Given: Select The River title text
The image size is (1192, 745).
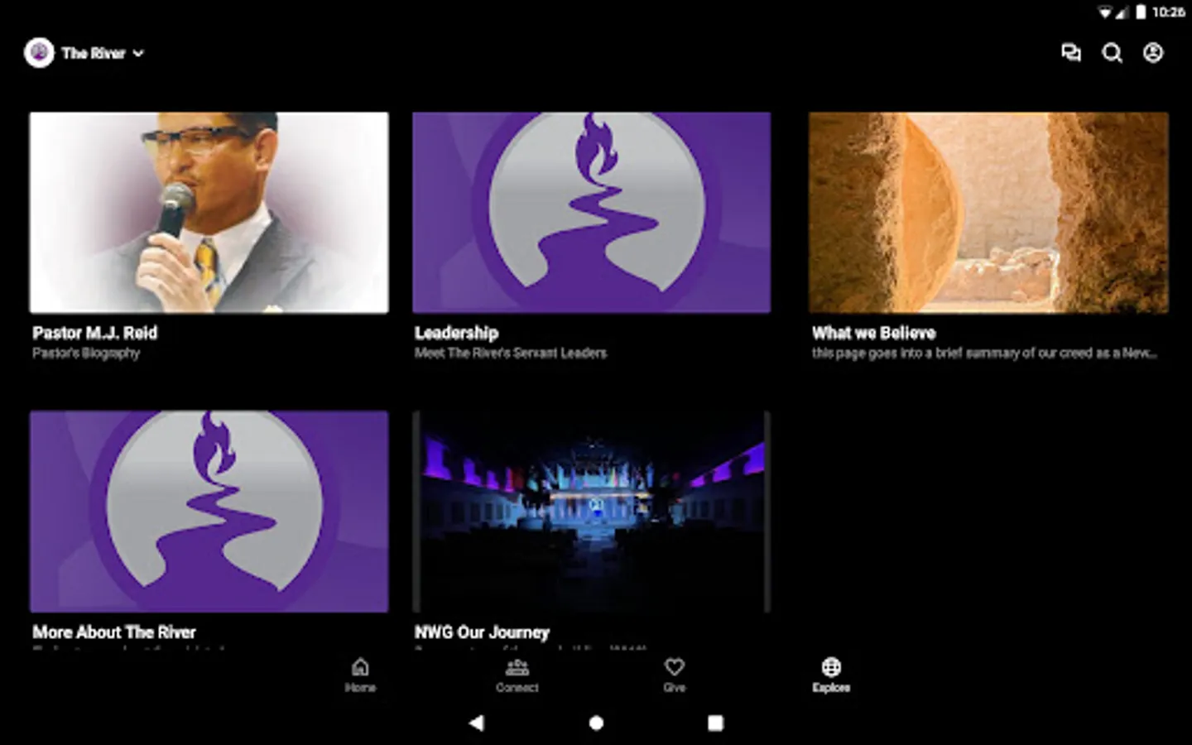Looking at the screenshot, I should [x=93, y=53].
